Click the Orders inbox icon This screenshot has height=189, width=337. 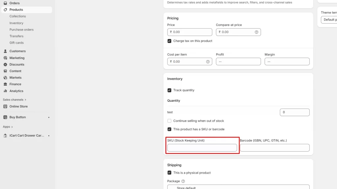(x=5, y=3)
